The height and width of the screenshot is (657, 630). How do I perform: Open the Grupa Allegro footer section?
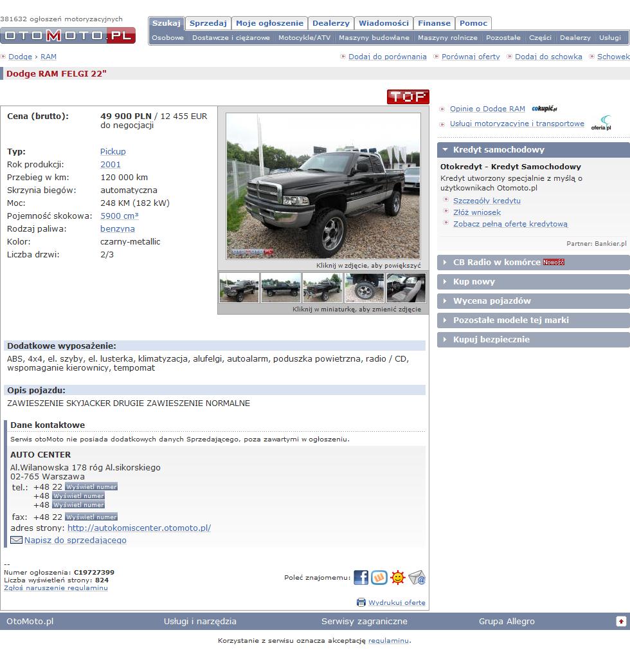point(507,622)
